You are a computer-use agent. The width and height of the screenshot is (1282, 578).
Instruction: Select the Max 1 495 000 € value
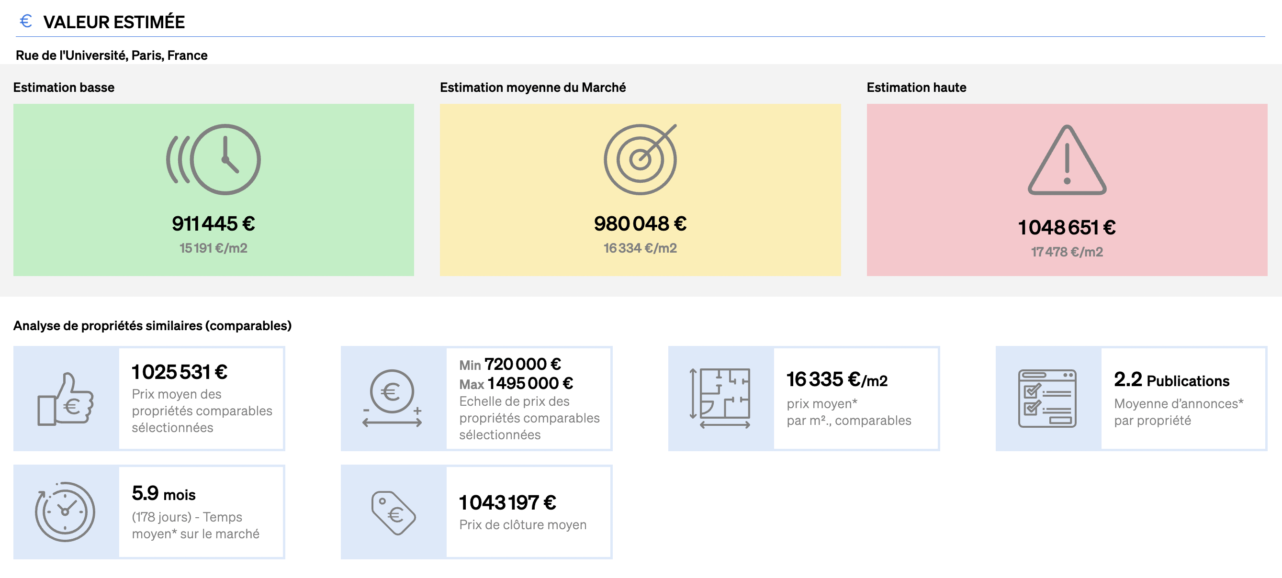(x=516, y=384)
